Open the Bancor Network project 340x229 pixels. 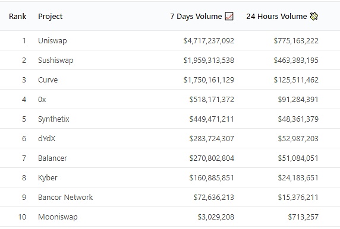pyautogui.click(x=65, y=198)
